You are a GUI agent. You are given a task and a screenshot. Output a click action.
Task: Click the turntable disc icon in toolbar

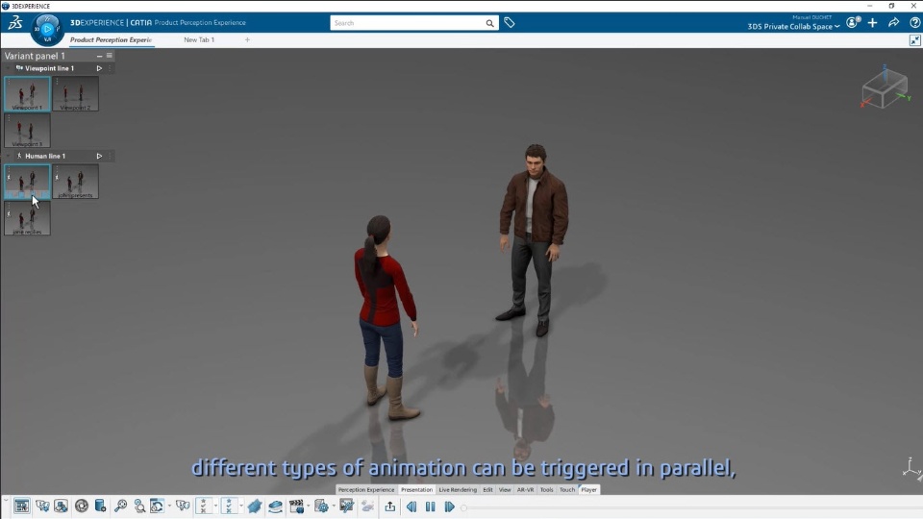[275, 507]
